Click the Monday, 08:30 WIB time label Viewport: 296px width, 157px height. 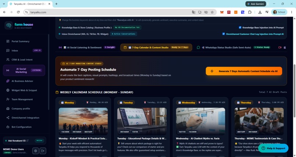point(97,102)
